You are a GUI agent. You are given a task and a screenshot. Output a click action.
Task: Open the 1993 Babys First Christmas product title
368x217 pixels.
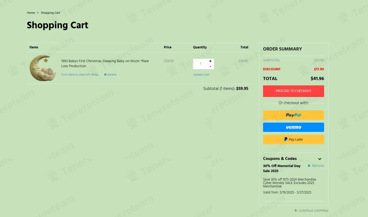[x=105, y=63]
